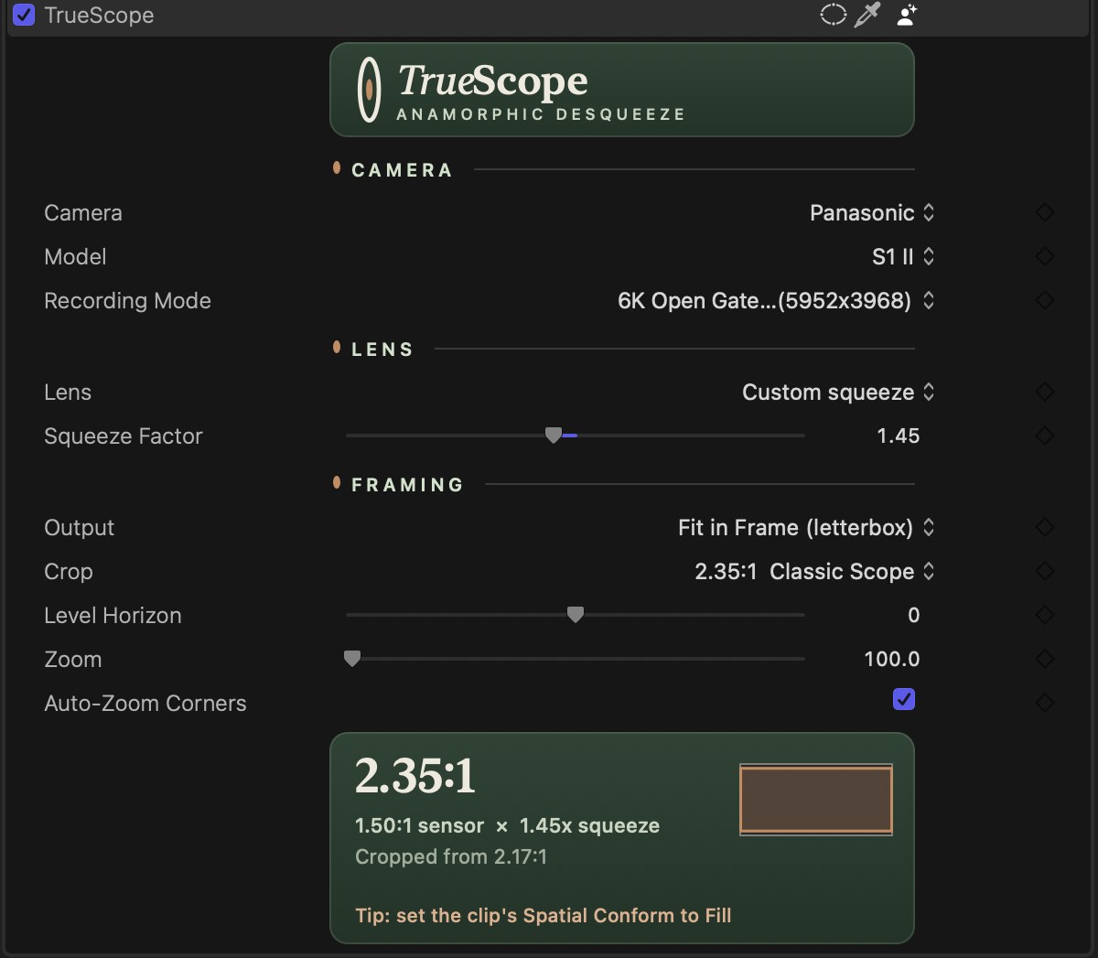
Task: Click the Zoom slider handle
Action: coord(352,659)
